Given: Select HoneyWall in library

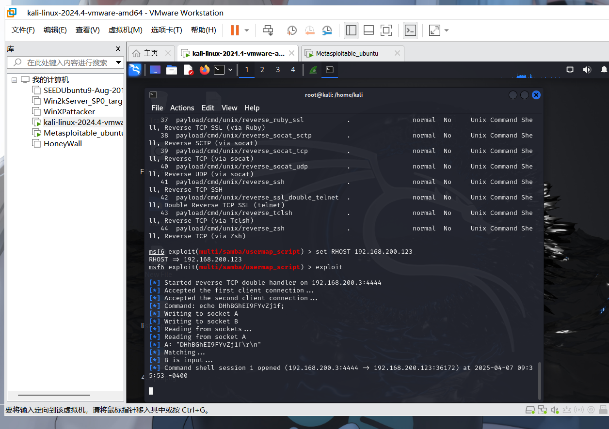Looking at the screenshot, I should tap(62, 143).
